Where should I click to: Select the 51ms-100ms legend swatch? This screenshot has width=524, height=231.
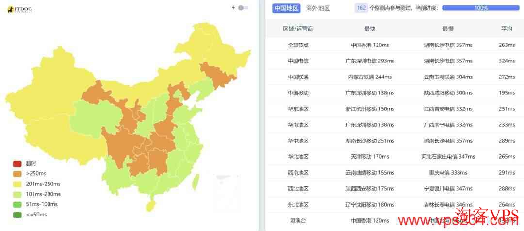click(17, 204)
